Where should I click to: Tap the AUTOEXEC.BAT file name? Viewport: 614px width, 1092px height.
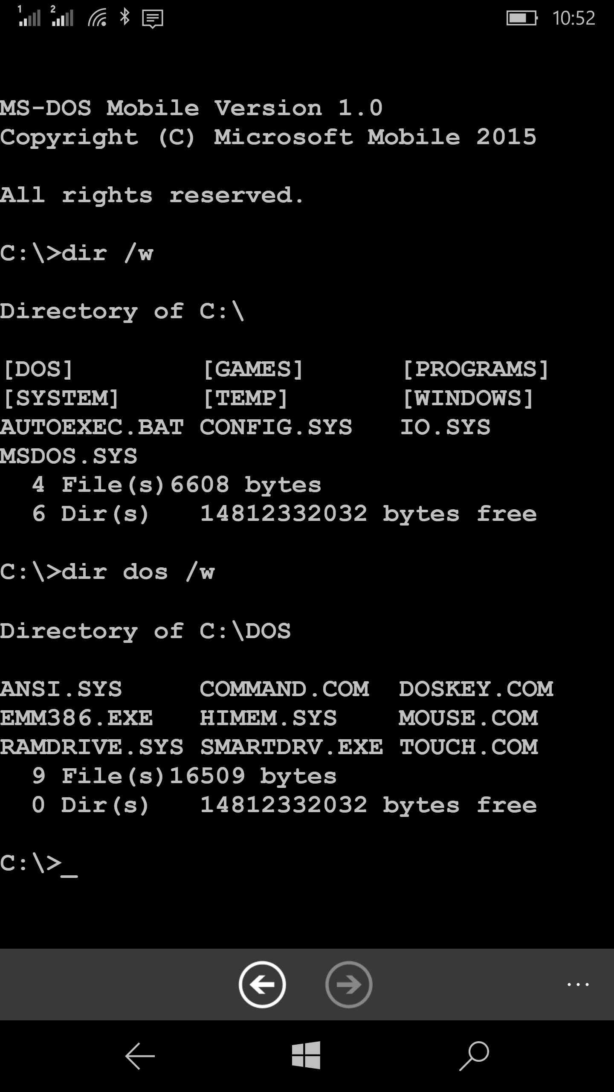click(92, 427)
